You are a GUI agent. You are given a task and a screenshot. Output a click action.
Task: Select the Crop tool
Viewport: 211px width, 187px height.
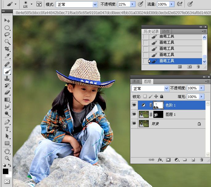[7, 49]
